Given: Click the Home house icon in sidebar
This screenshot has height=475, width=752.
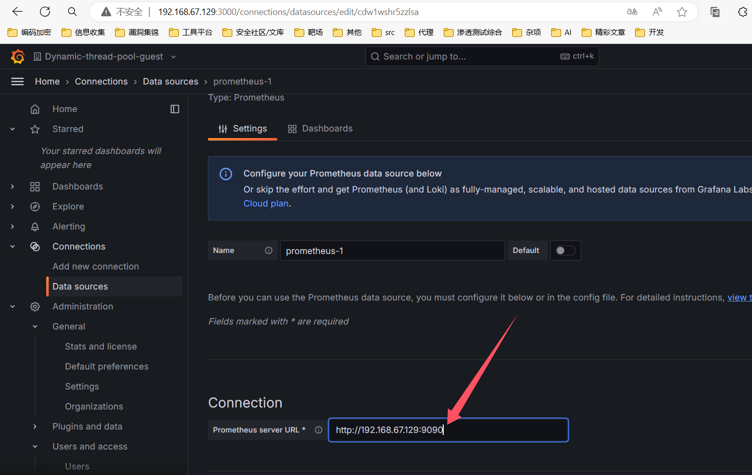Looking at the screenshot, I should pos(35,109).
